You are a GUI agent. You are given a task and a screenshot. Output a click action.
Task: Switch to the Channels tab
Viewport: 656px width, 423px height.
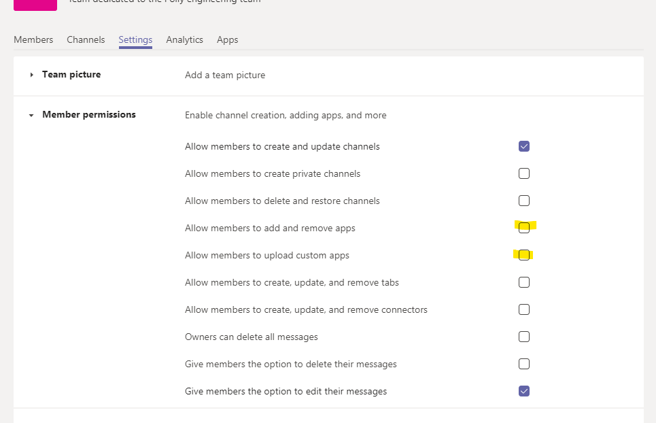(x=86, y=39)
